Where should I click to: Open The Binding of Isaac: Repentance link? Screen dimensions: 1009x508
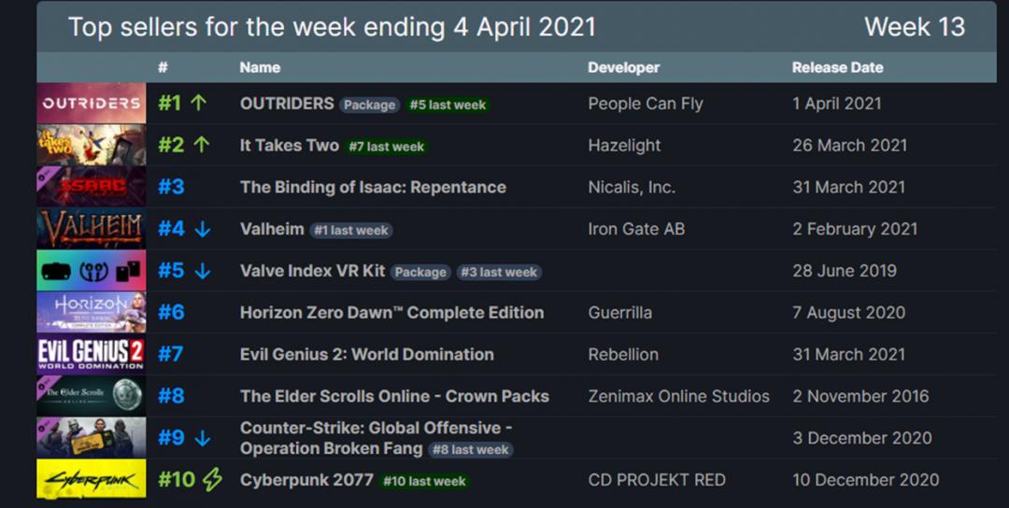(x=373, y=187)
